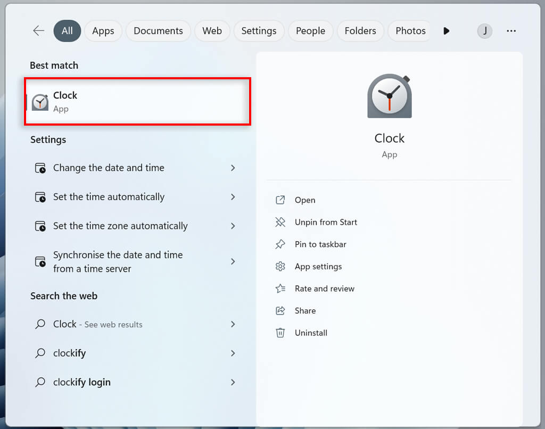Select Pin to taskbar option
The width and height of the screenshot is (545, 429).
(x=320, y=244)
